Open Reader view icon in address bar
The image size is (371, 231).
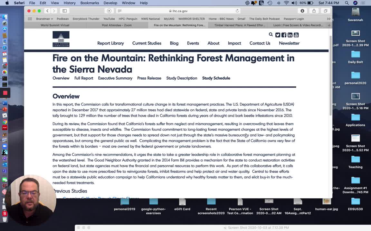pyautogui.click(x=119, y=11)
